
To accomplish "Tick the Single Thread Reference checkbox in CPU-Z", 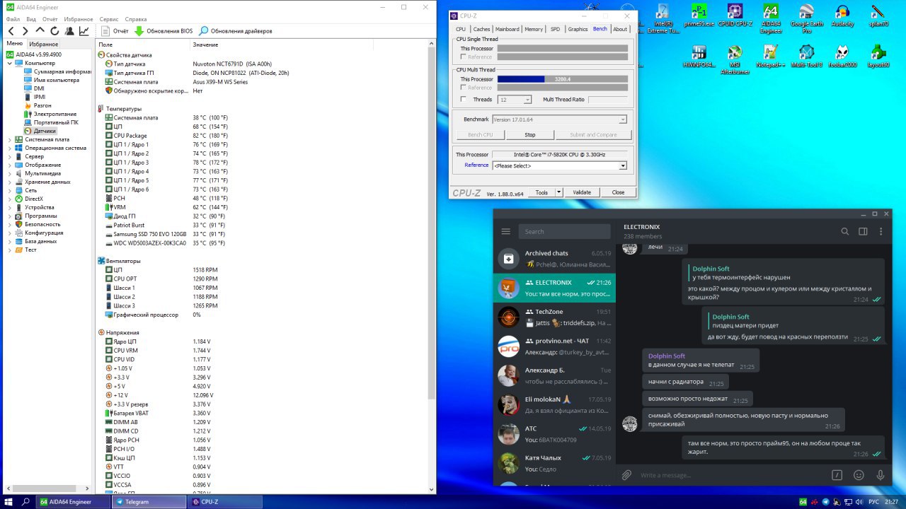I will coord(463,57).
